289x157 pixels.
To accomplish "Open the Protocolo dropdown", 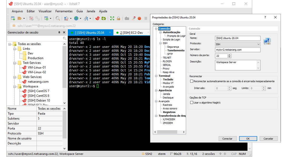I will [x=258, y=44].
